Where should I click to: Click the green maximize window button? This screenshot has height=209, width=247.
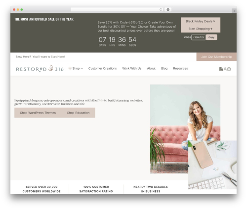pos(22,9)
